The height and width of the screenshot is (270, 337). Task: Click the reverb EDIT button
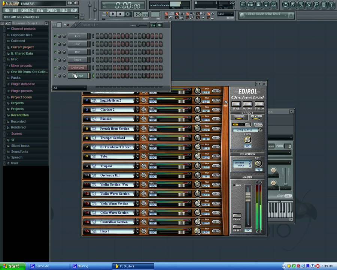click(x=258, y=124)
